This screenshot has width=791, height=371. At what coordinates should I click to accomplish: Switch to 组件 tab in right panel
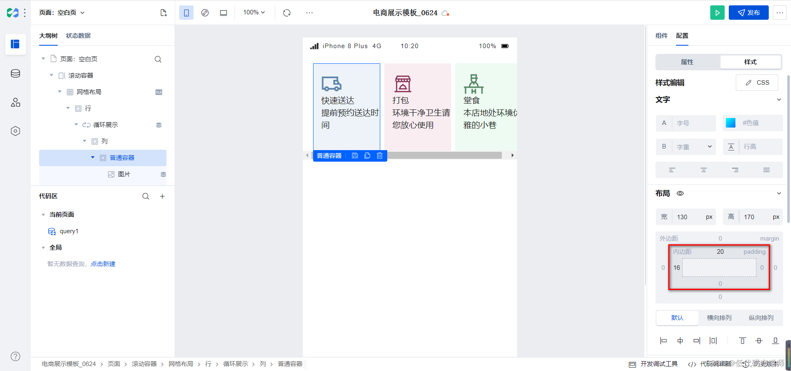661,36
